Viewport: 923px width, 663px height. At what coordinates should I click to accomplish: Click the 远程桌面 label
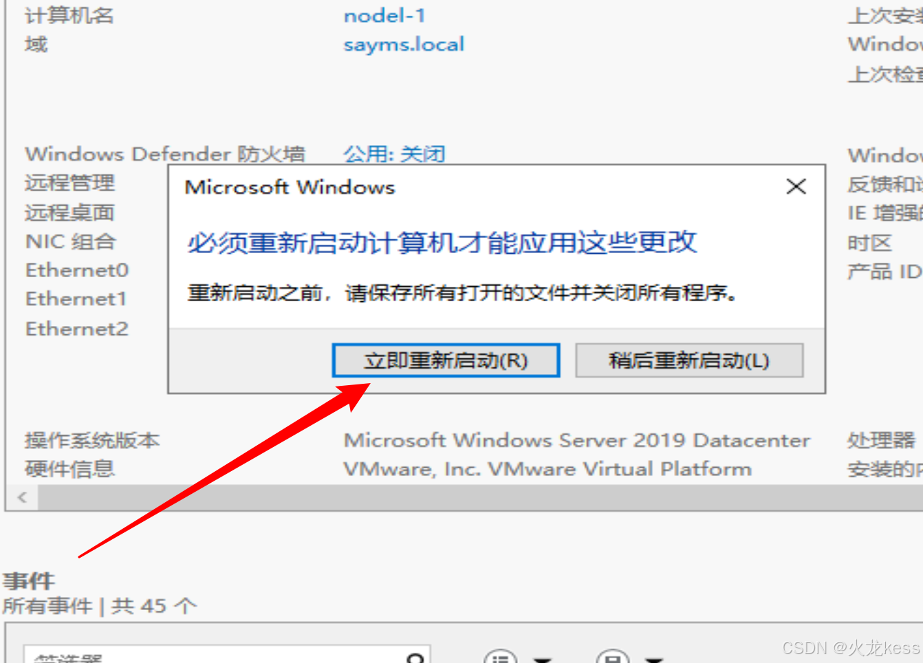[x=69, y=213]
